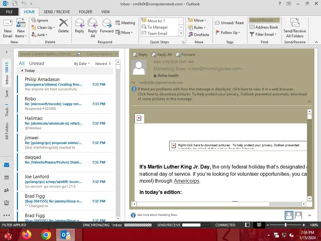Open the Rules dropdown
The width and height of the screenshot is (321, 241).
click(197, 28)
